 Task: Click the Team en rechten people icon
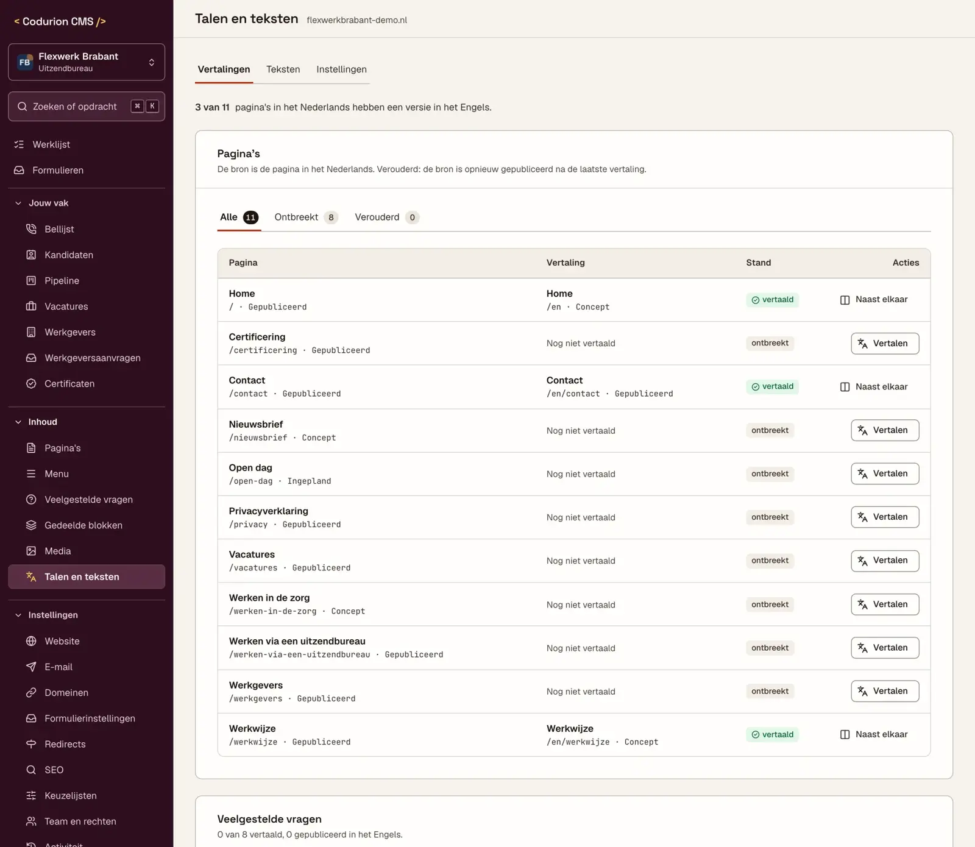click(x=31, y=821)
